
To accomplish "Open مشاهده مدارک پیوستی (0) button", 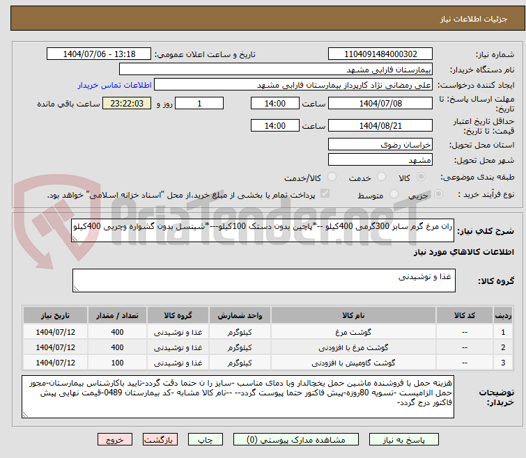I will 296,440.
